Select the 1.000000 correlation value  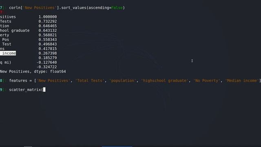pyautogui.click(x=48, y=17)
